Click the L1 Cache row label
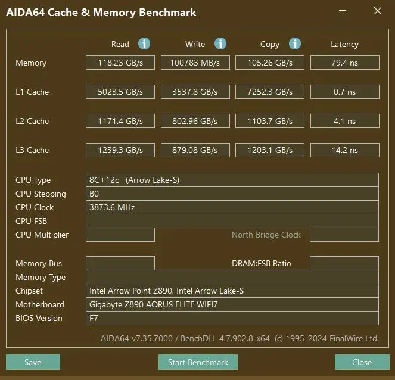 pyautogui.click(x=32, y=92)
